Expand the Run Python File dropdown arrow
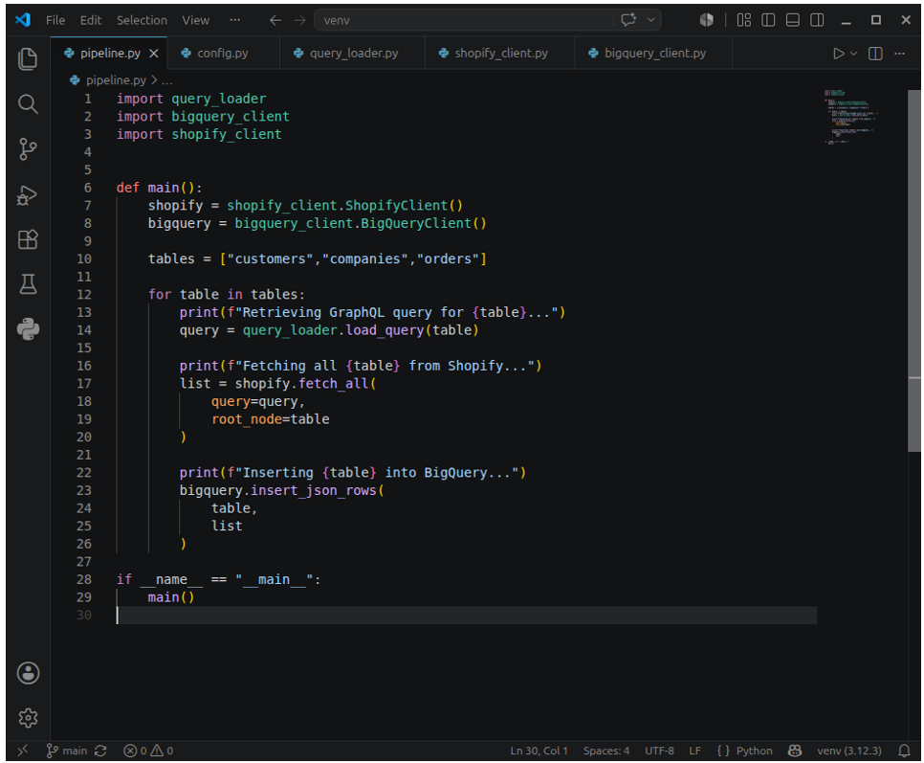This screenshot has height=763, width=924. point(853,54)
